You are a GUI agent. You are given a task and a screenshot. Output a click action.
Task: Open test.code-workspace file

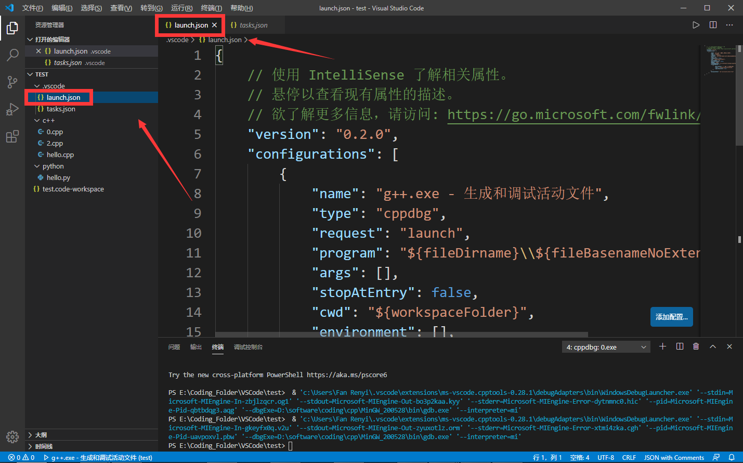(x=73, y=189)
